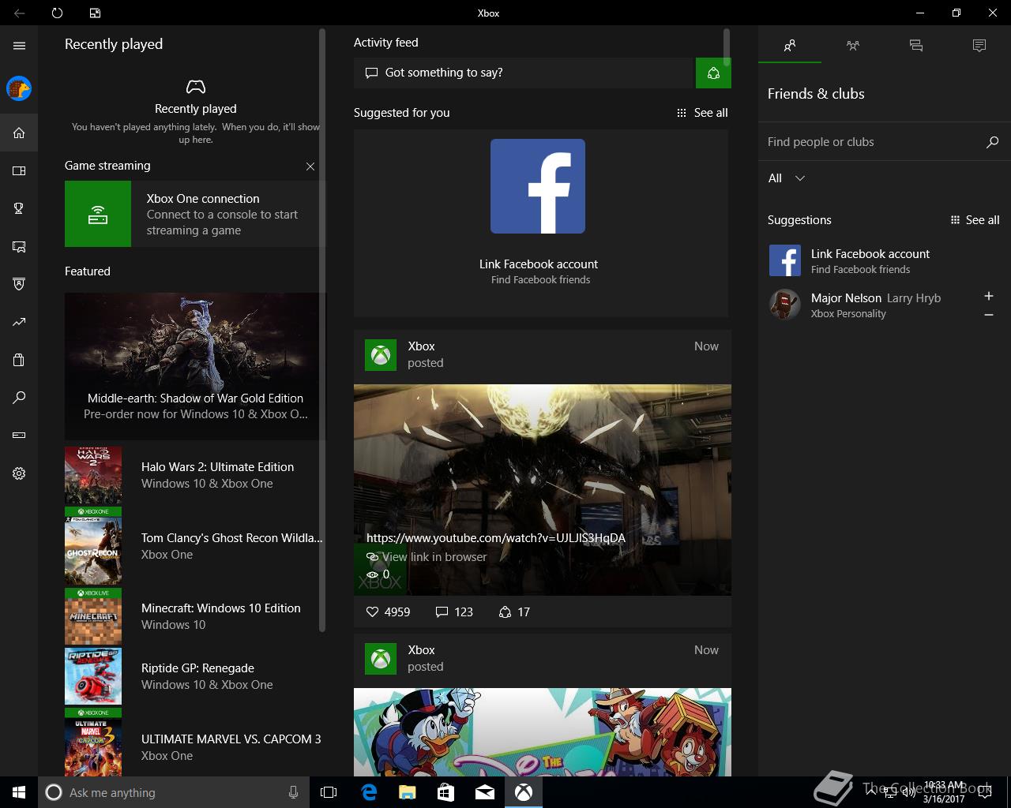Launch Edge from taskbar
Screen dimensions: 1011x808
[368, 792]
